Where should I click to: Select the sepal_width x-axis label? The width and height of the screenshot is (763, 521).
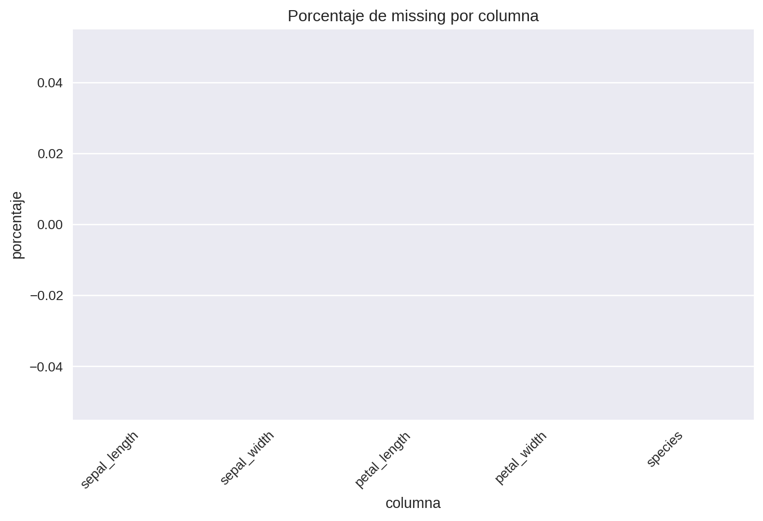coord(247,457)
